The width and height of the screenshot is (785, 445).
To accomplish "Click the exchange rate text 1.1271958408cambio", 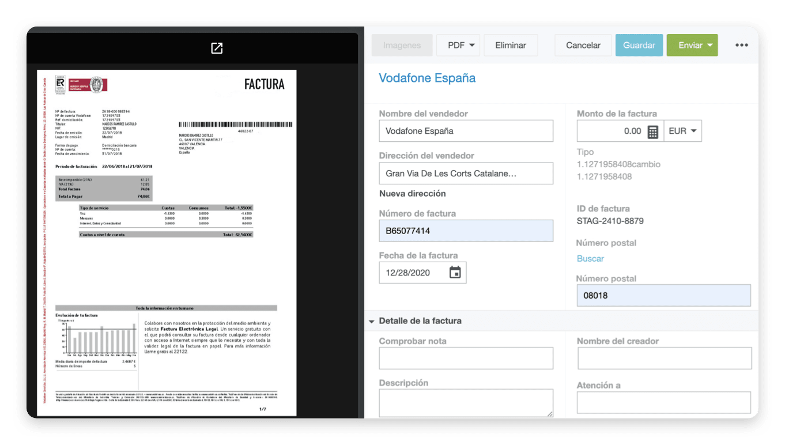I will tap(618, 164).
